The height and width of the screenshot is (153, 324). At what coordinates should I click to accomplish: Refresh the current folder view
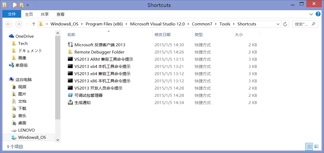(285, 24)
